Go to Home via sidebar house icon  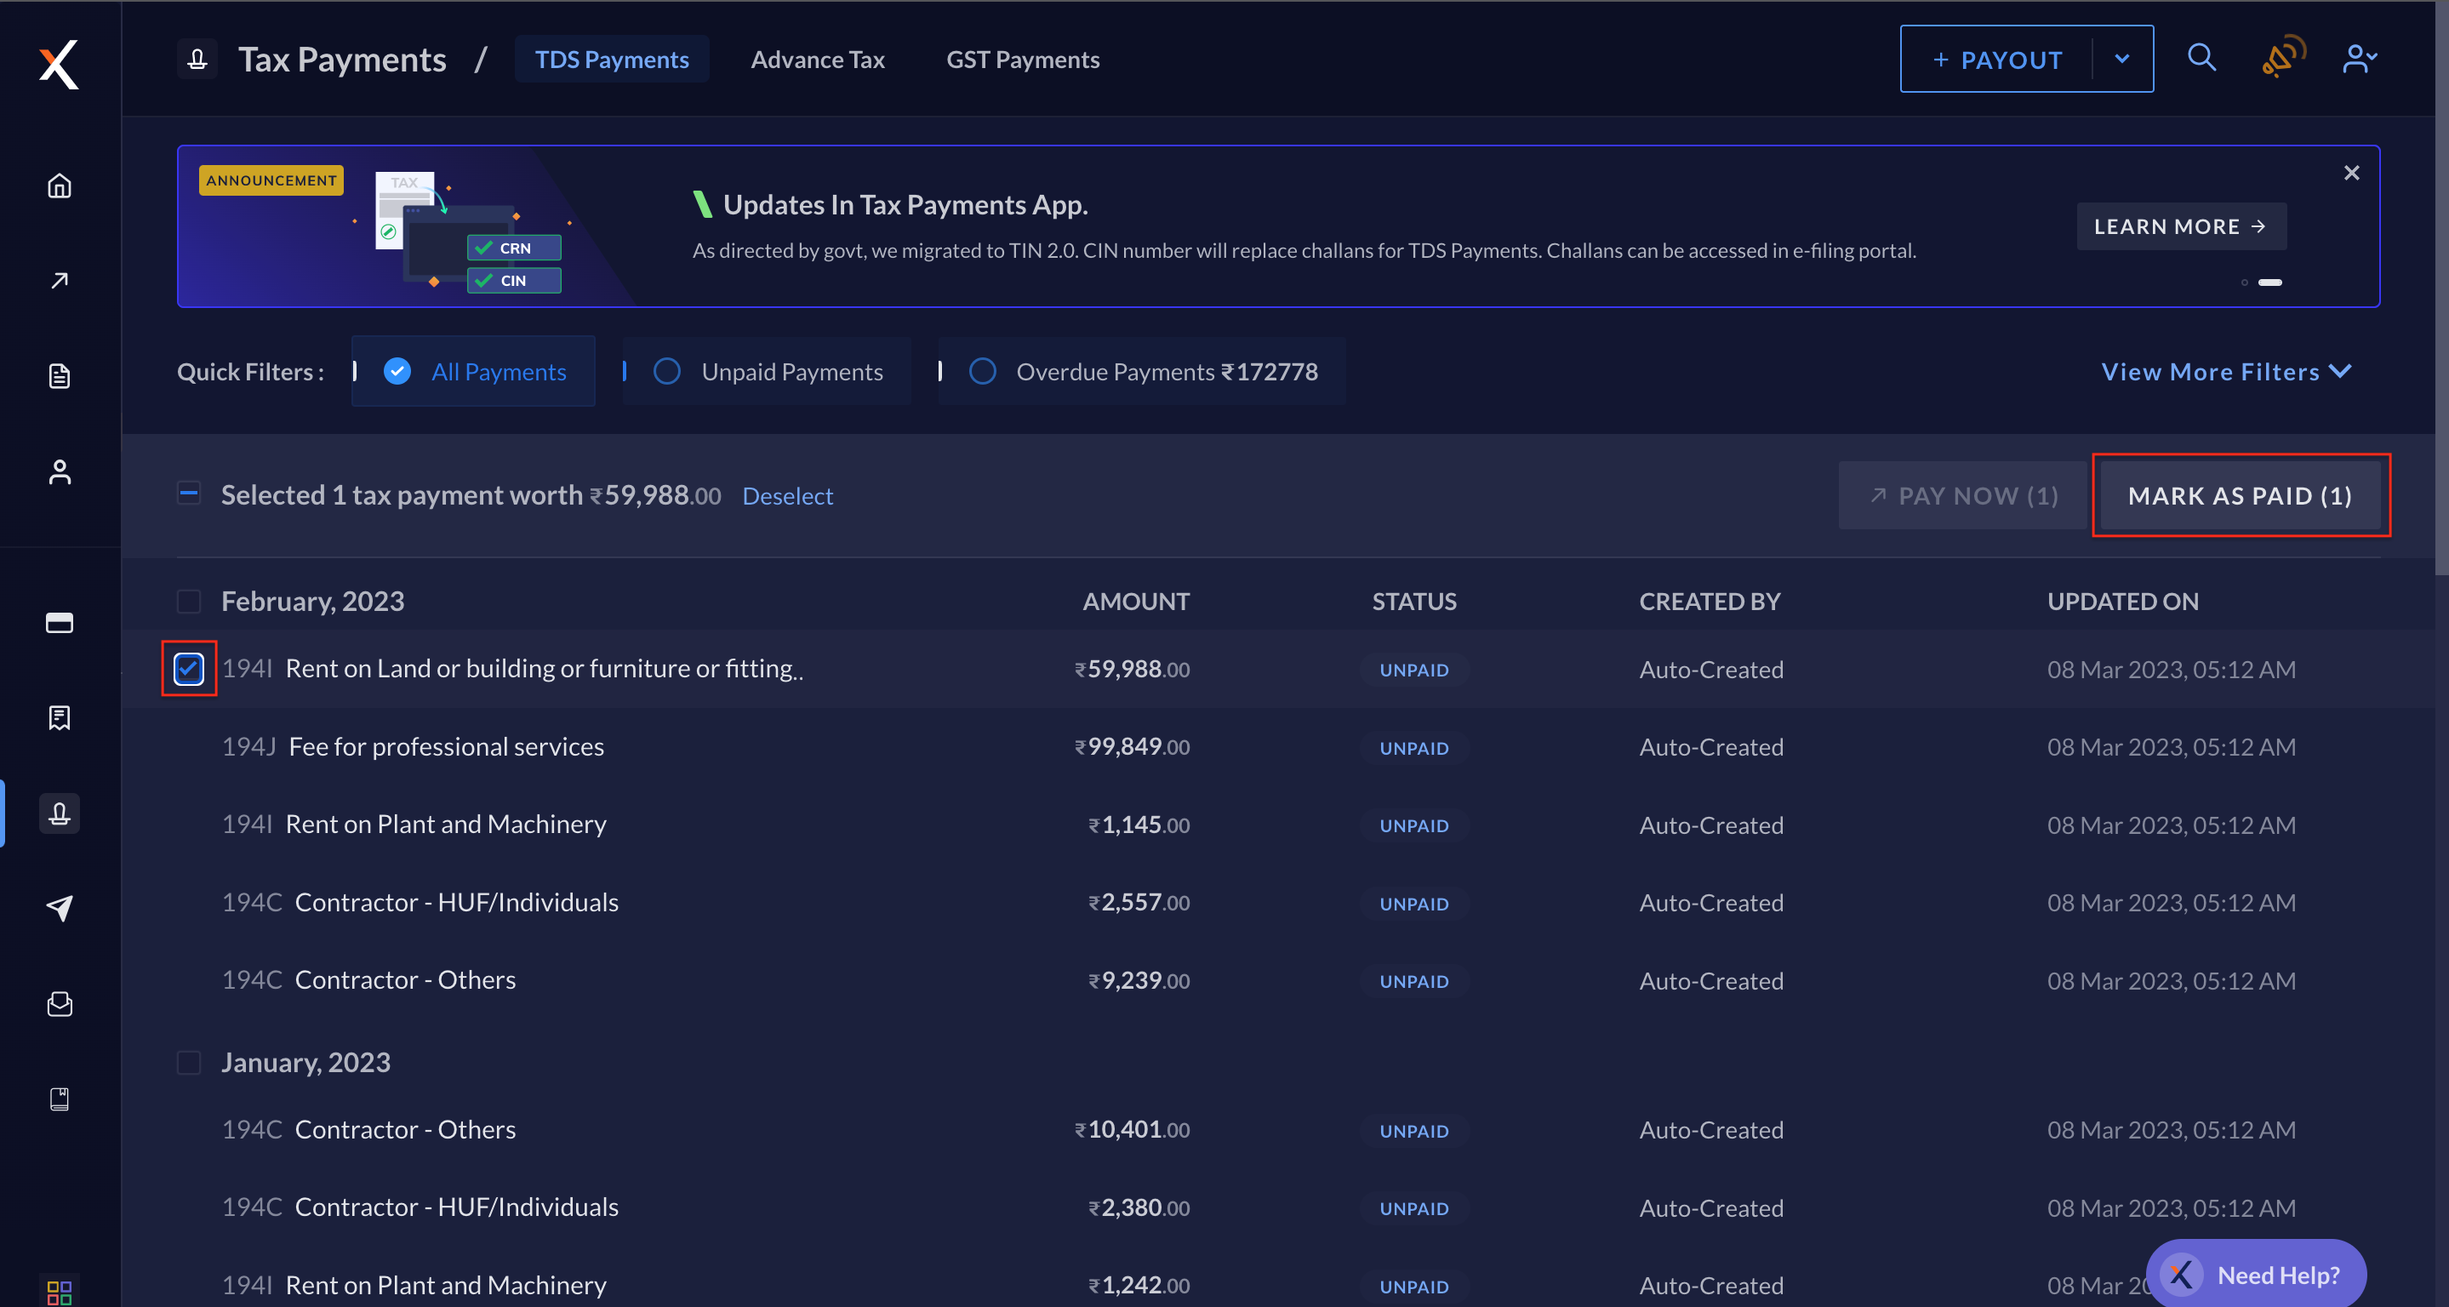59,185
